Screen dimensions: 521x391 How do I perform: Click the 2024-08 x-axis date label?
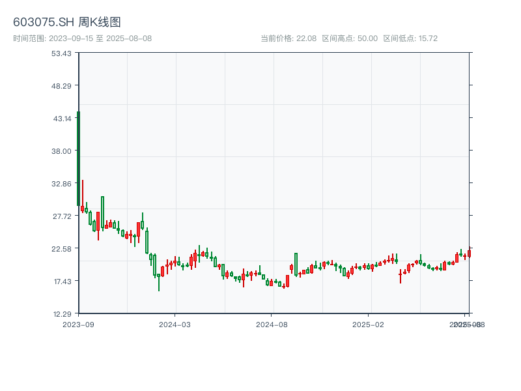pyautogui.click(x=272, y=324)
